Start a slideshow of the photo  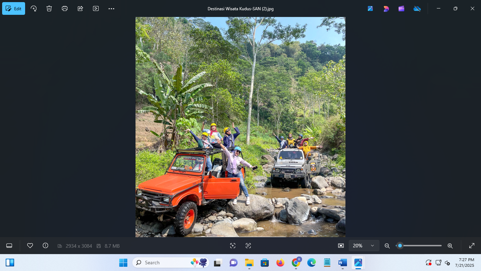coord(96,8)
